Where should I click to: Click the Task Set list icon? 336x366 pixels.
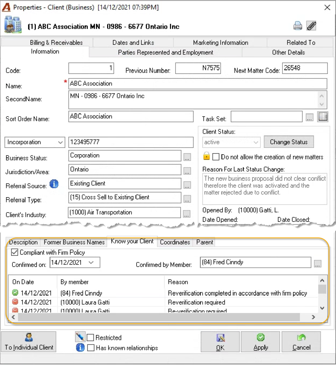[323, 117]
